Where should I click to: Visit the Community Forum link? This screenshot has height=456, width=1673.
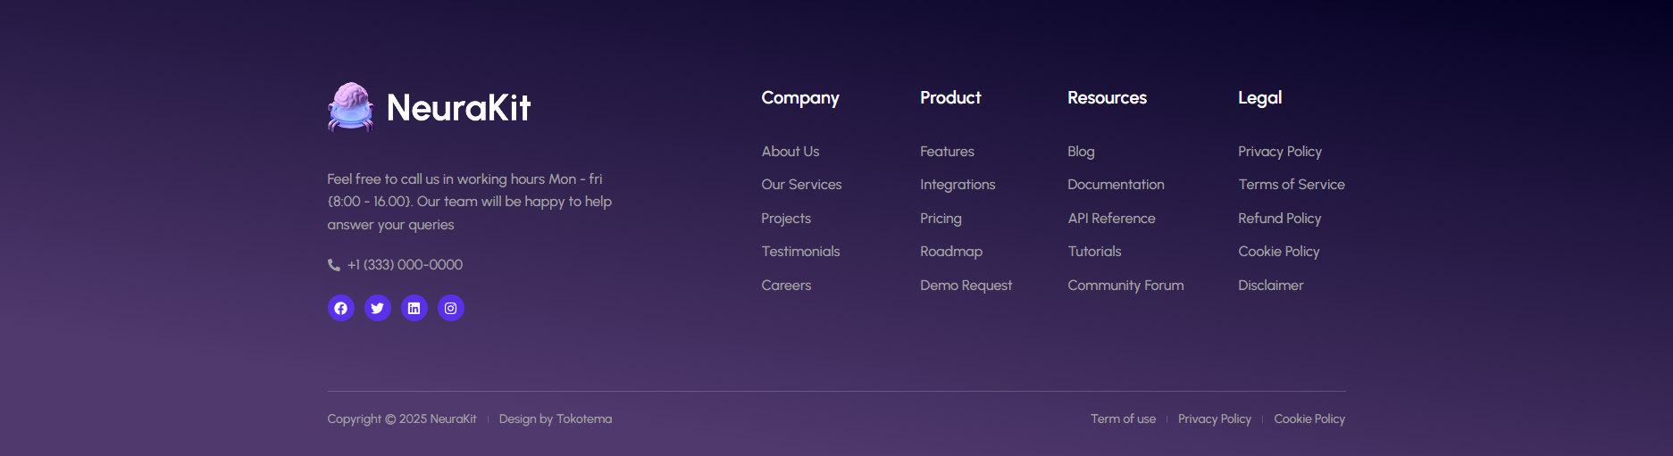(1125, 286)
